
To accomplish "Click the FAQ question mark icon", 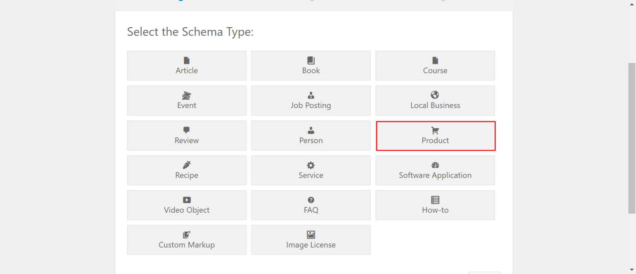I will coord(311,200).
